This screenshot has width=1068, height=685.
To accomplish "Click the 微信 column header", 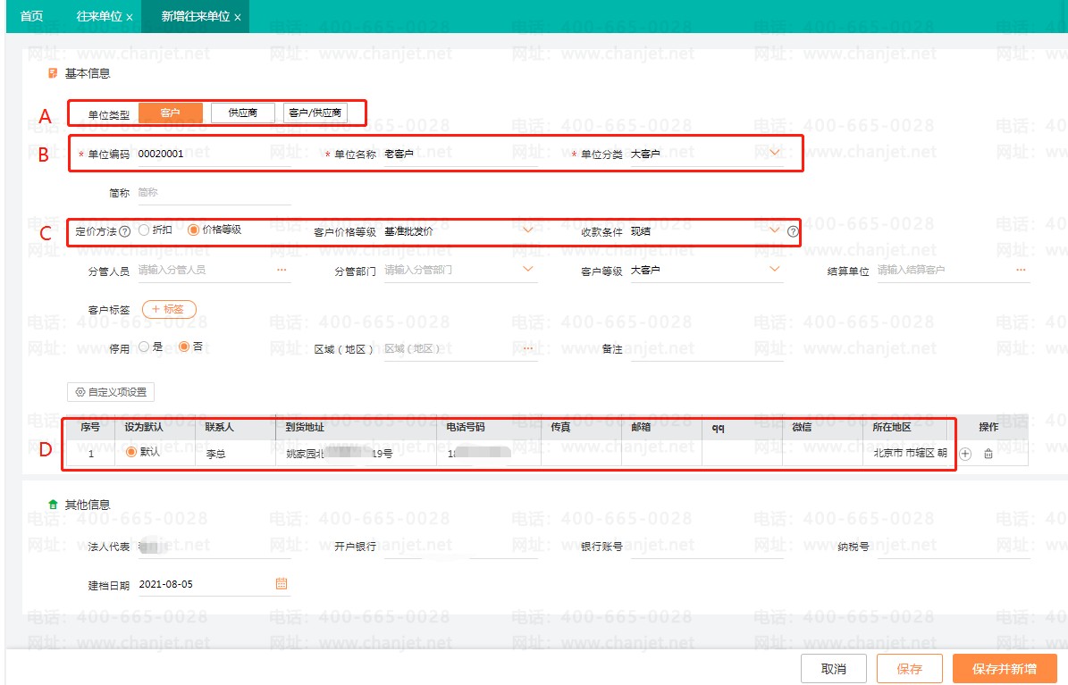I will tap(823, 428).
